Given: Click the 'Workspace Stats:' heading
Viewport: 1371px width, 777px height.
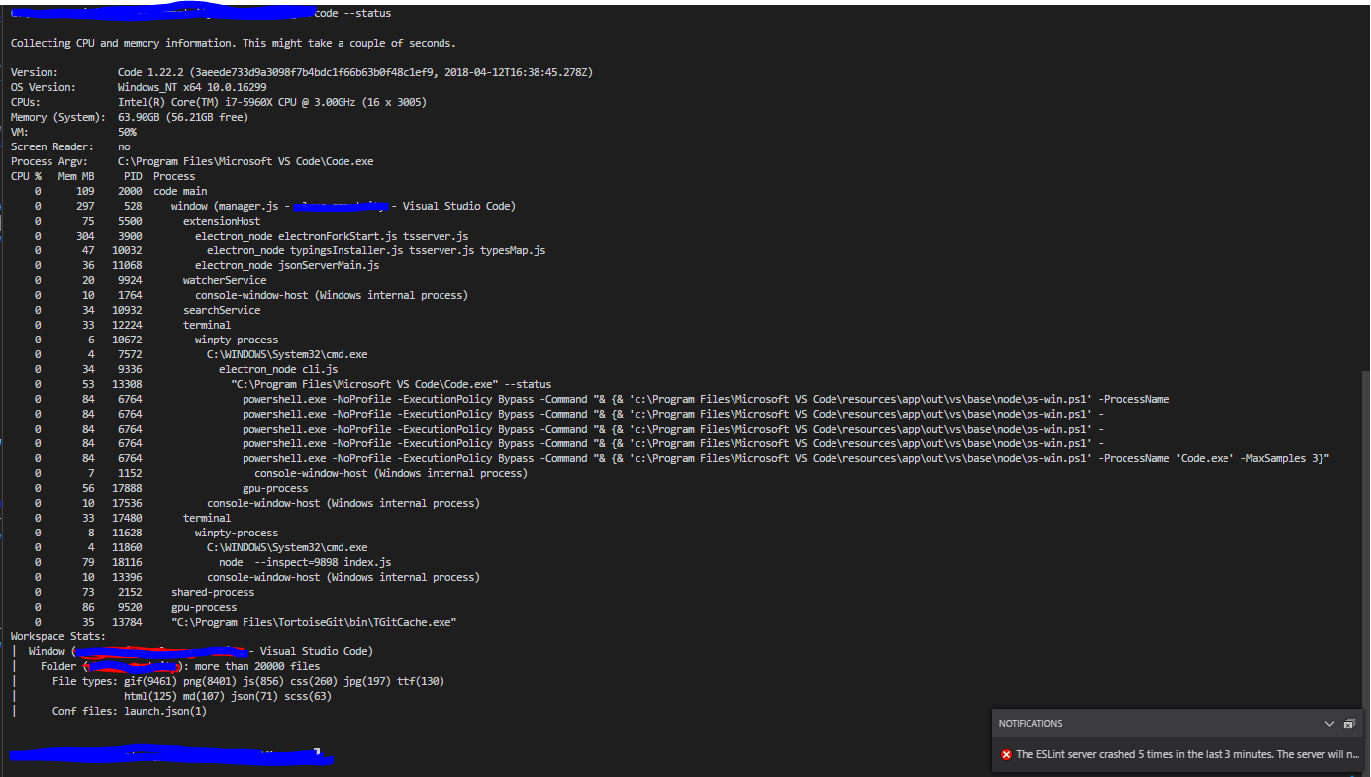Looking at the screenshot, I should coord(58,637).
